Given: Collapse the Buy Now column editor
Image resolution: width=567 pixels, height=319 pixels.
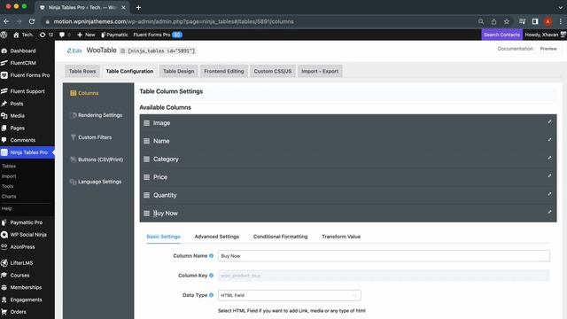Looking at the screenshot, I should point(549,213).
